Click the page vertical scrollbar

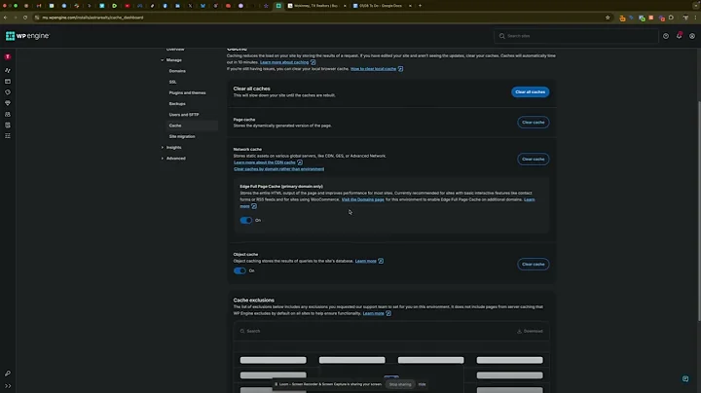699,210
